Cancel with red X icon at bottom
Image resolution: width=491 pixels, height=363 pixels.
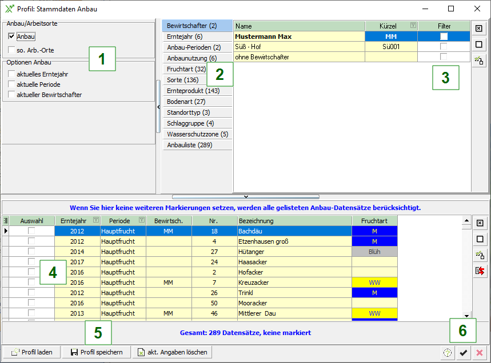(480, 353)
